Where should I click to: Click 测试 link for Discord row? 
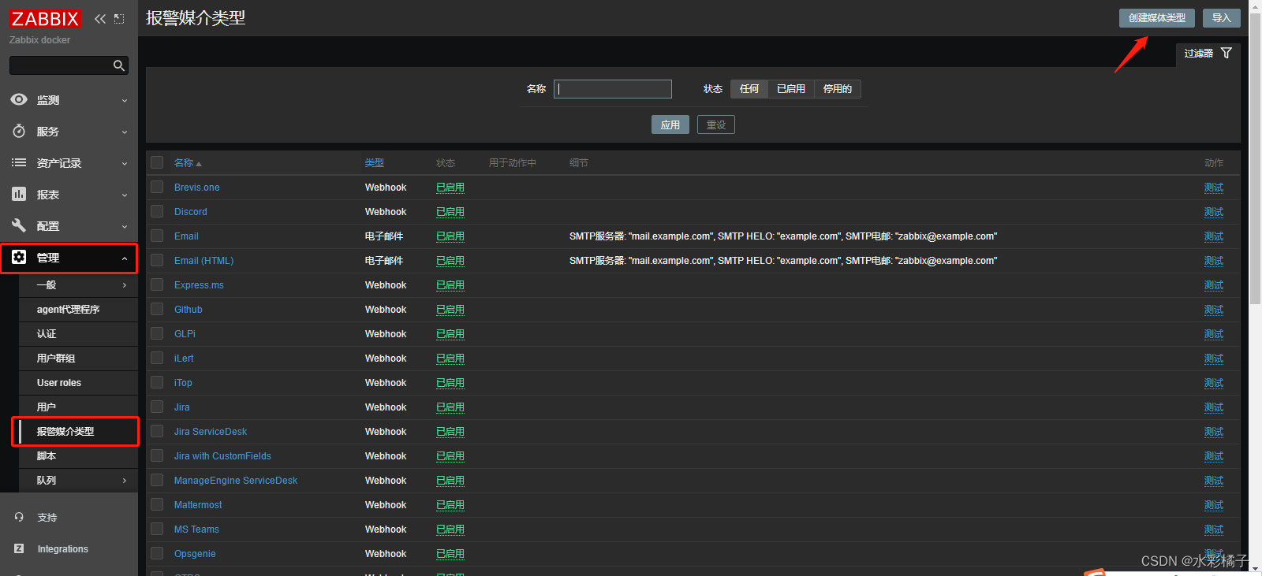click(x=1214, y=212)
